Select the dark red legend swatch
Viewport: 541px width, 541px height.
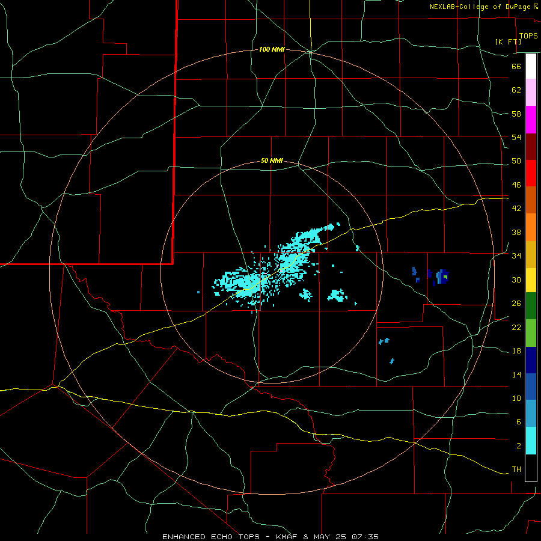(x=531, y=147)
